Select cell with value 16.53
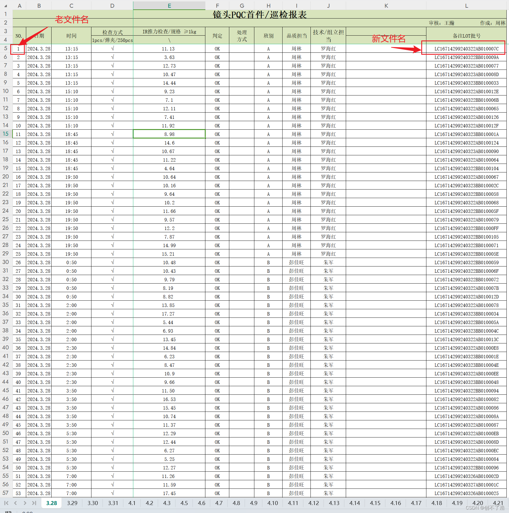 [x=169, y=399]
